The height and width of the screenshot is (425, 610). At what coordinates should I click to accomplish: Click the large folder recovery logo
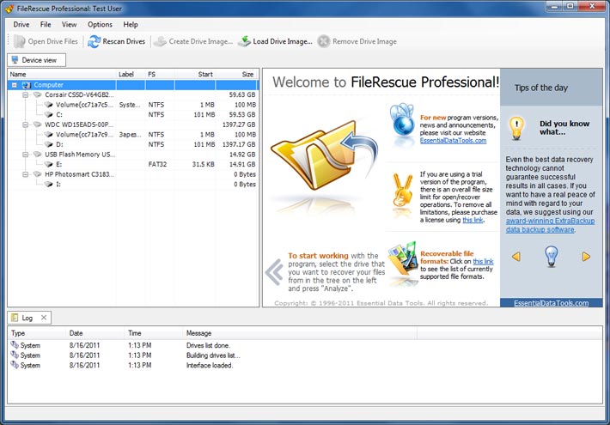tap(325, 155)
